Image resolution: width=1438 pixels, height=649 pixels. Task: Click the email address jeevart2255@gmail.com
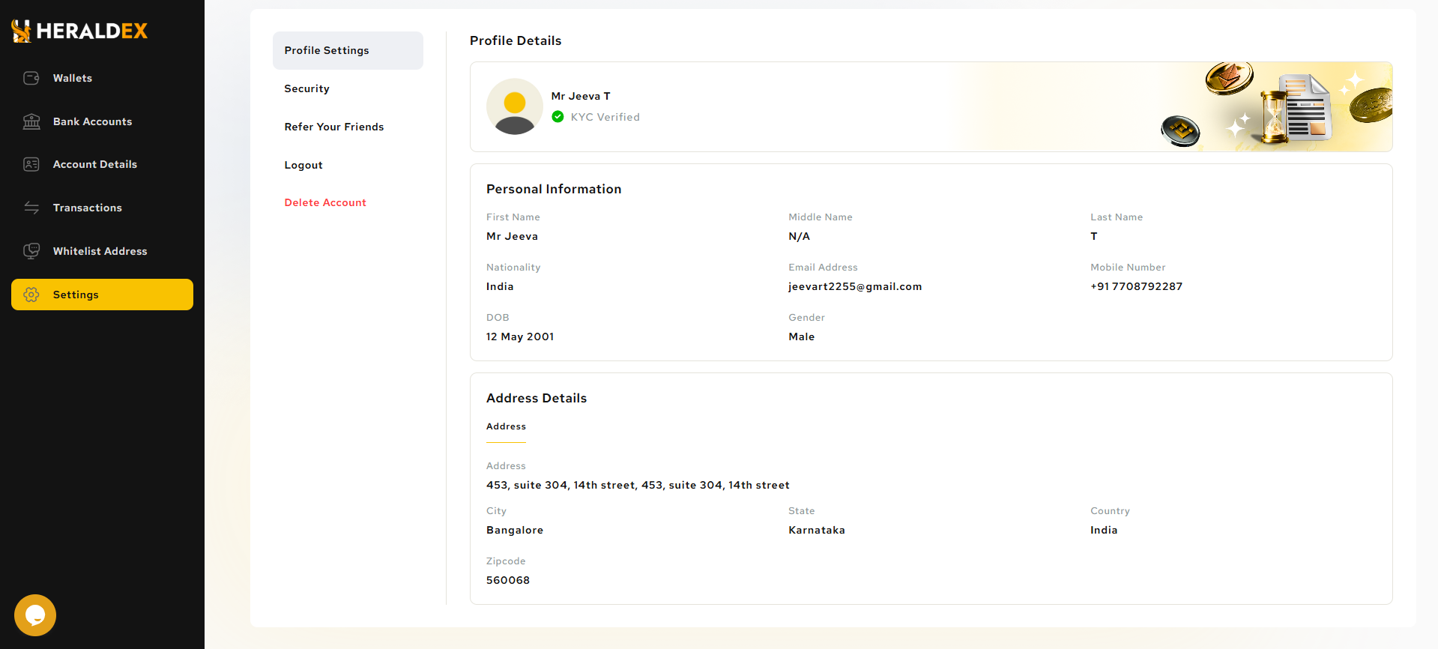tap(855, 286)
